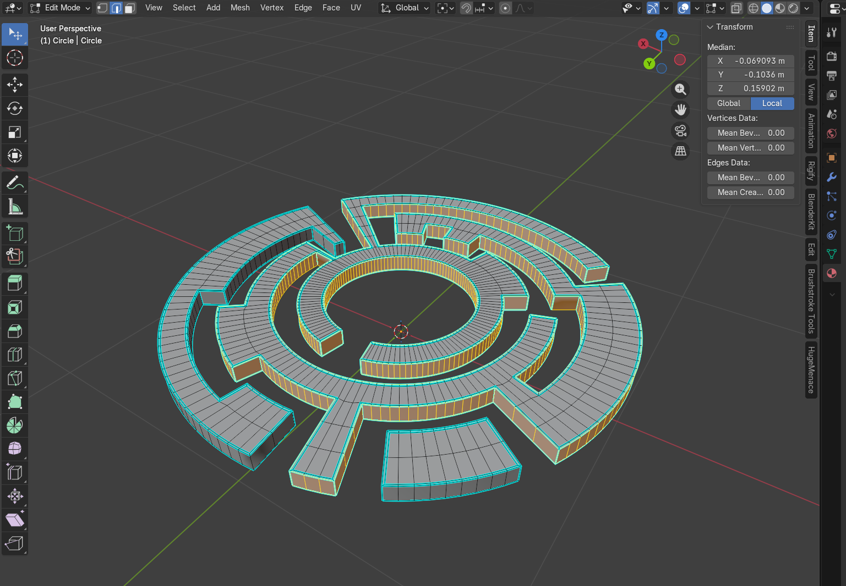
Task: Select the Rotate tool
Action: (14, 109)
